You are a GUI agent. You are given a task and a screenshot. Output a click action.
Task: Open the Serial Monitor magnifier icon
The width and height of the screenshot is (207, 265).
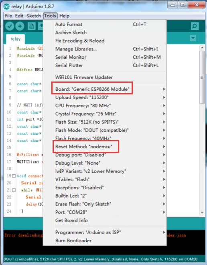(195, 26)
